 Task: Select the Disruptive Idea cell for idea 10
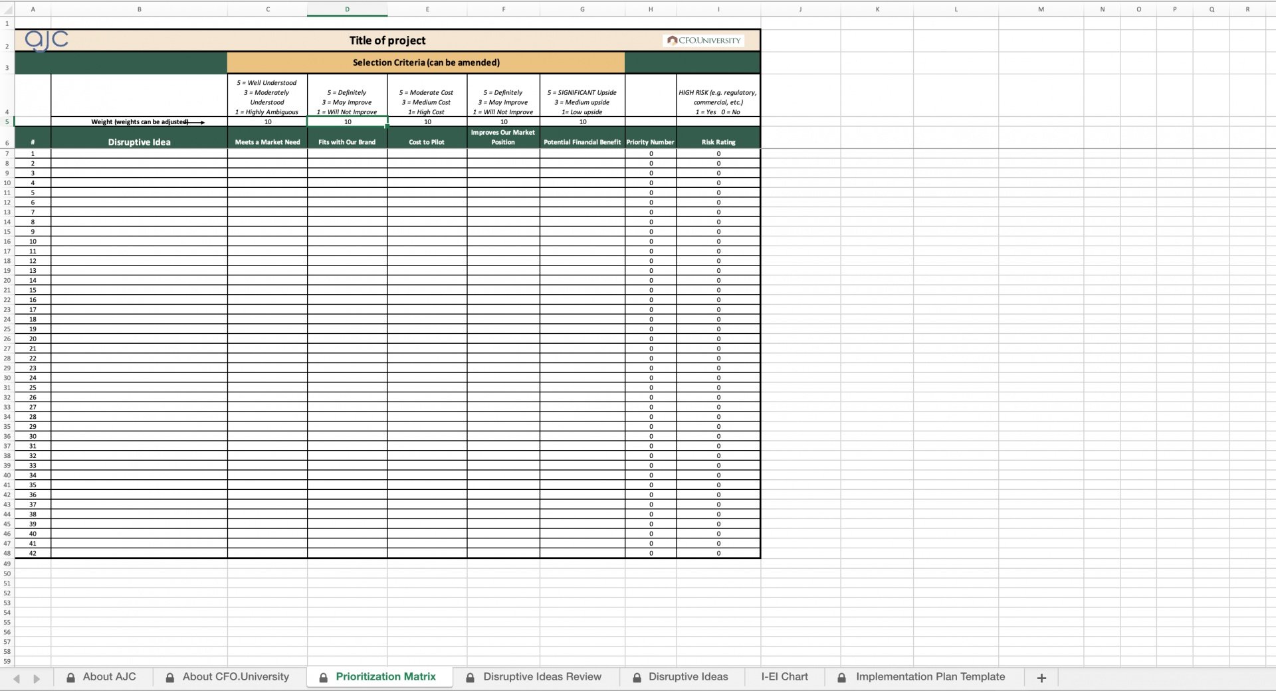point(139,241)
